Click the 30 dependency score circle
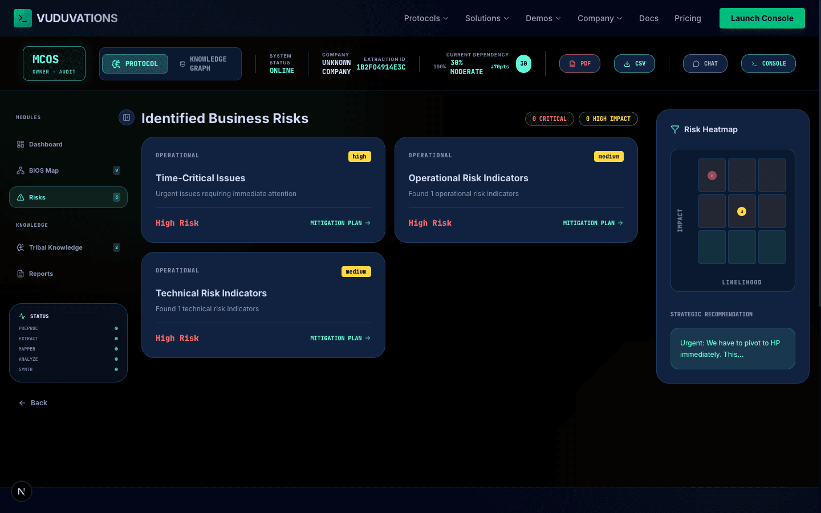 523,64
